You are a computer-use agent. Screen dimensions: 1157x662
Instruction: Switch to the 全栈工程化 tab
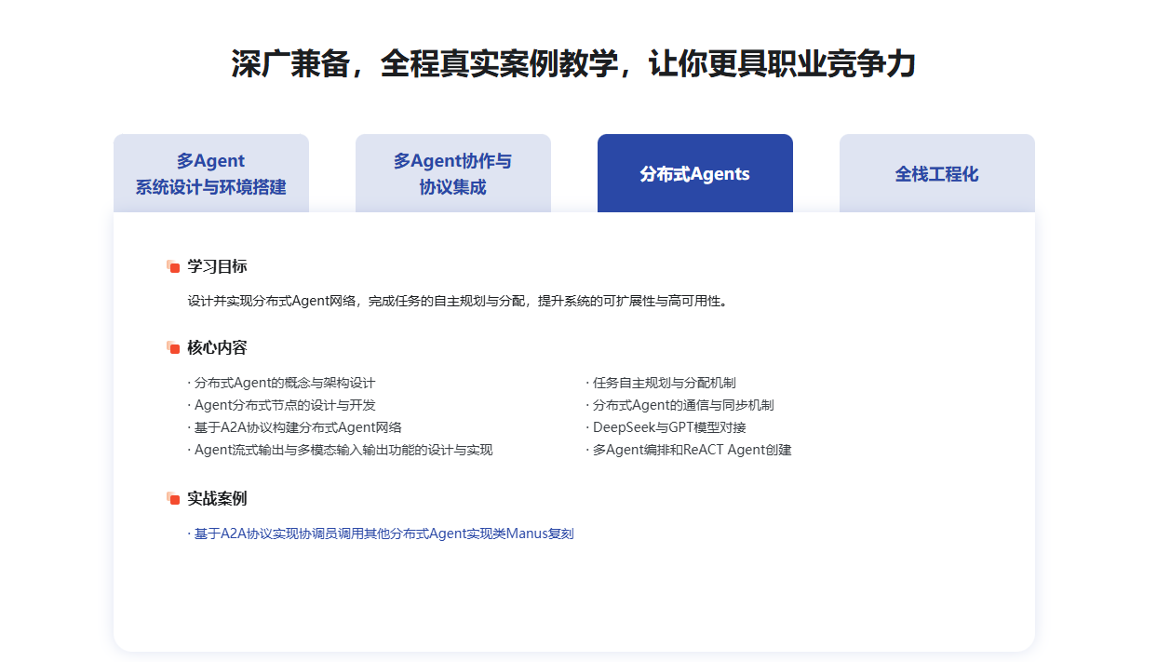coord(937,174)
